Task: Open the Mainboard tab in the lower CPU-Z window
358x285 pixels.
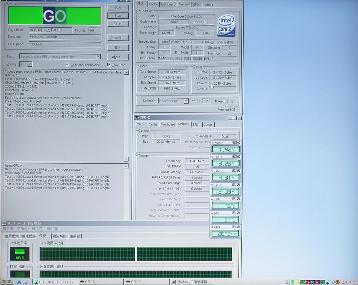Action: (168, 124)
